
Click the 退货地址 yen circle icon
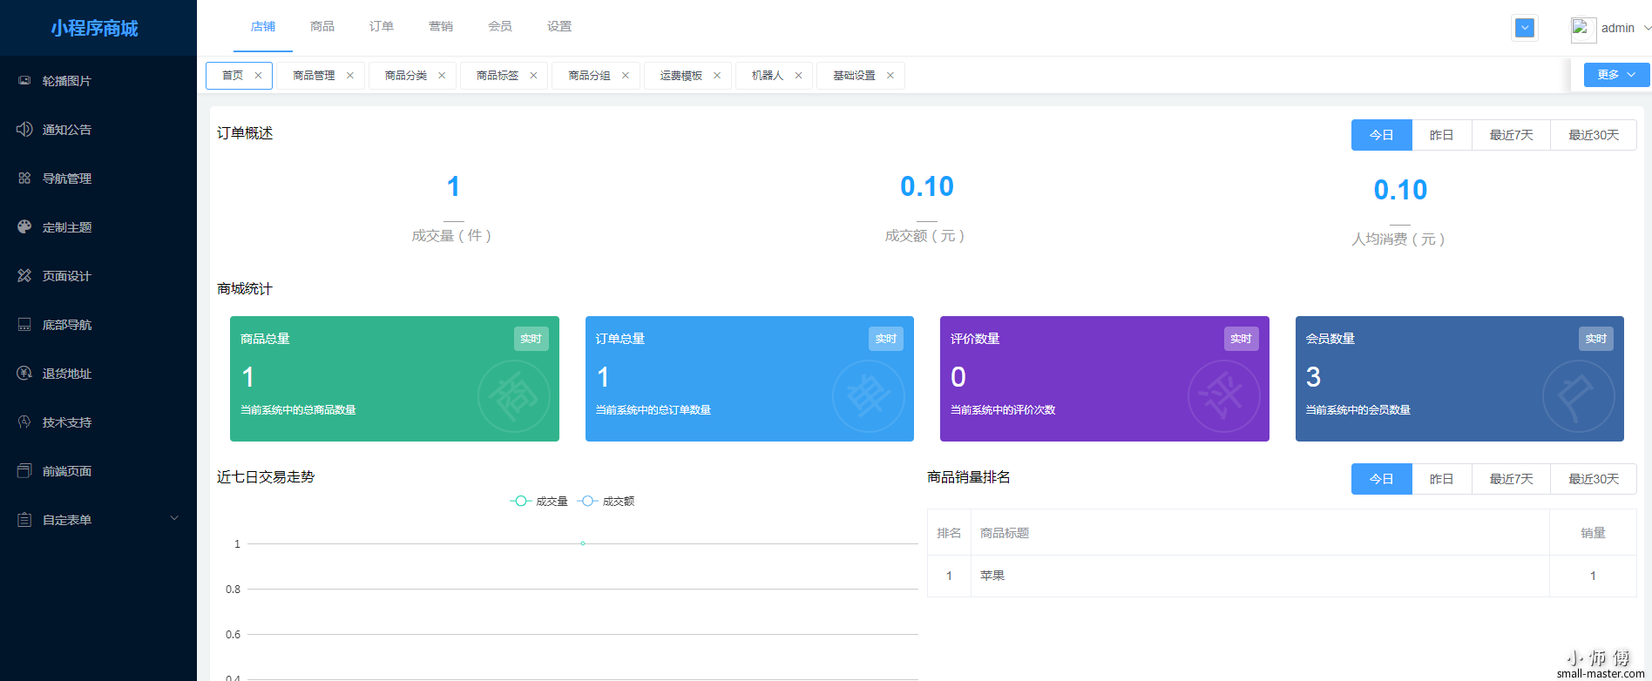click(x=24, y=373)
